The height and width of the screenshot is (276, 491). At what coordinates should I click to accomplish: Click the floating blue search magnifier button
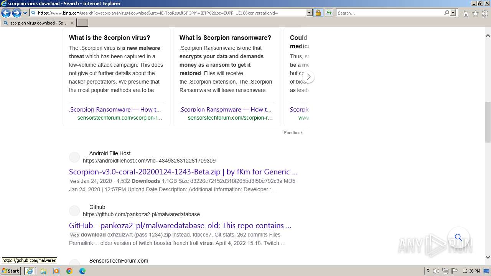(x=458, y=237)
